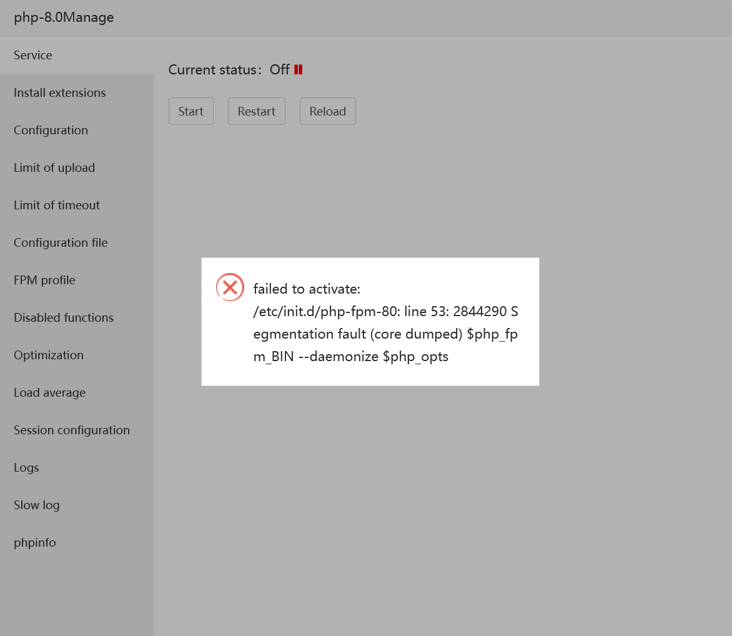
Task: Open Limit of upload settings
Action: pos(54,167)
